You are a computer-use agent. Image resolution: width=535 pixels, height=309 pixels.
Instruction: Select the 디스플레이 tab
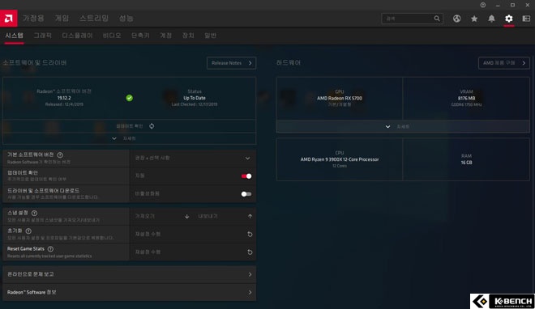[77, 36]
